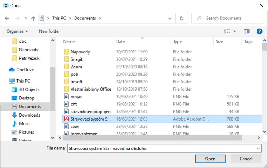Image resolution: width=268 pixels, height=168 pixels.
Task: Change view using the view icon
Action: click(227, 31)
